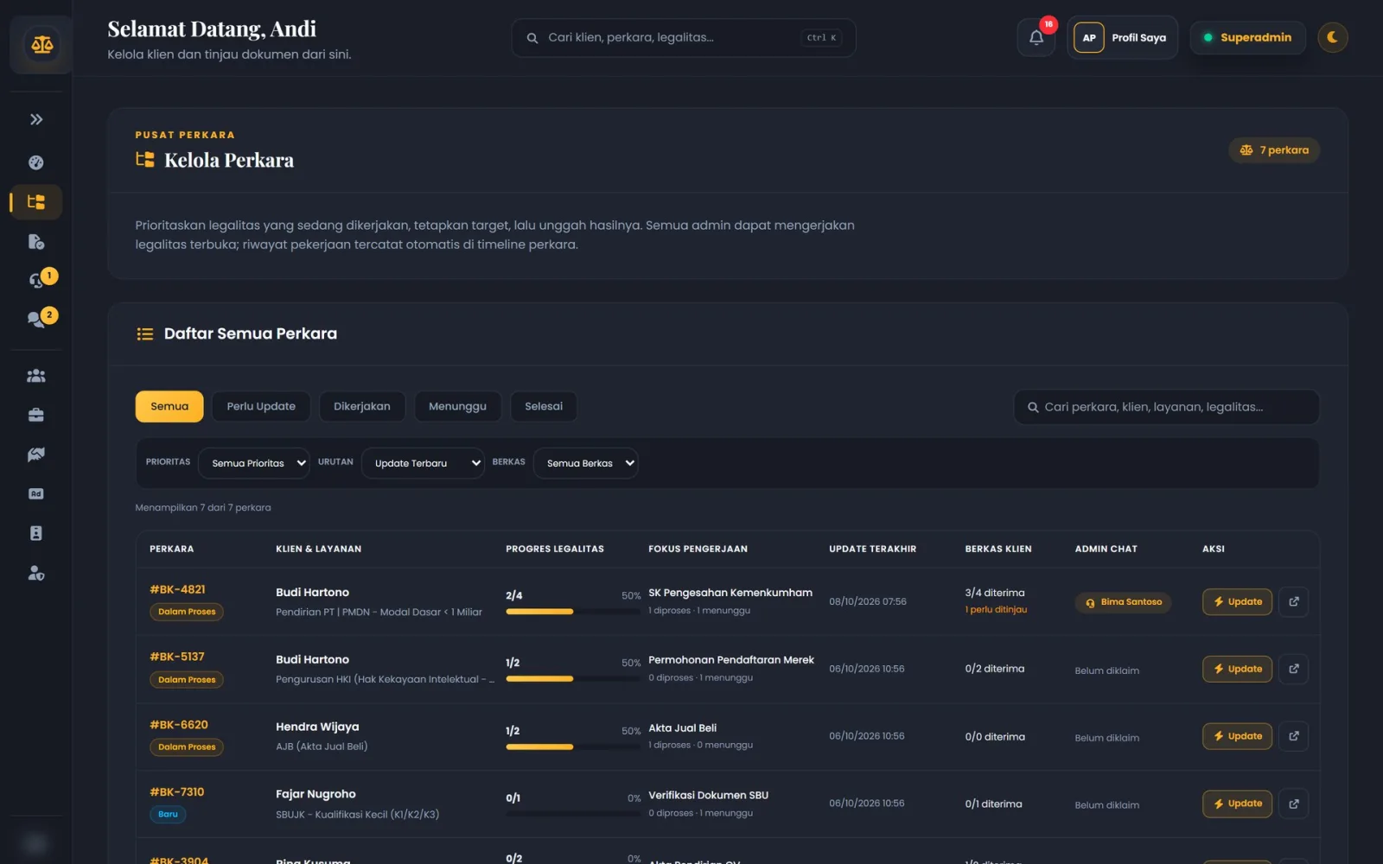The width and height of the screenshot is (1383, 864).
Task: Open the Update Terbaru sort dropdown
Action: point(423,463)
